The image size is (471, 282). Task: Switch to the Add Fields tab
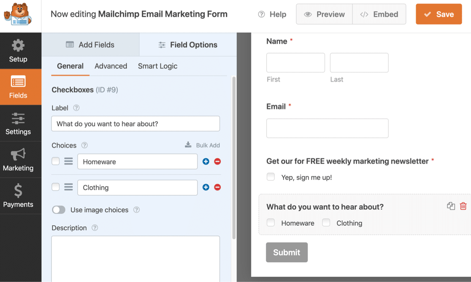[x=90, y=45]
